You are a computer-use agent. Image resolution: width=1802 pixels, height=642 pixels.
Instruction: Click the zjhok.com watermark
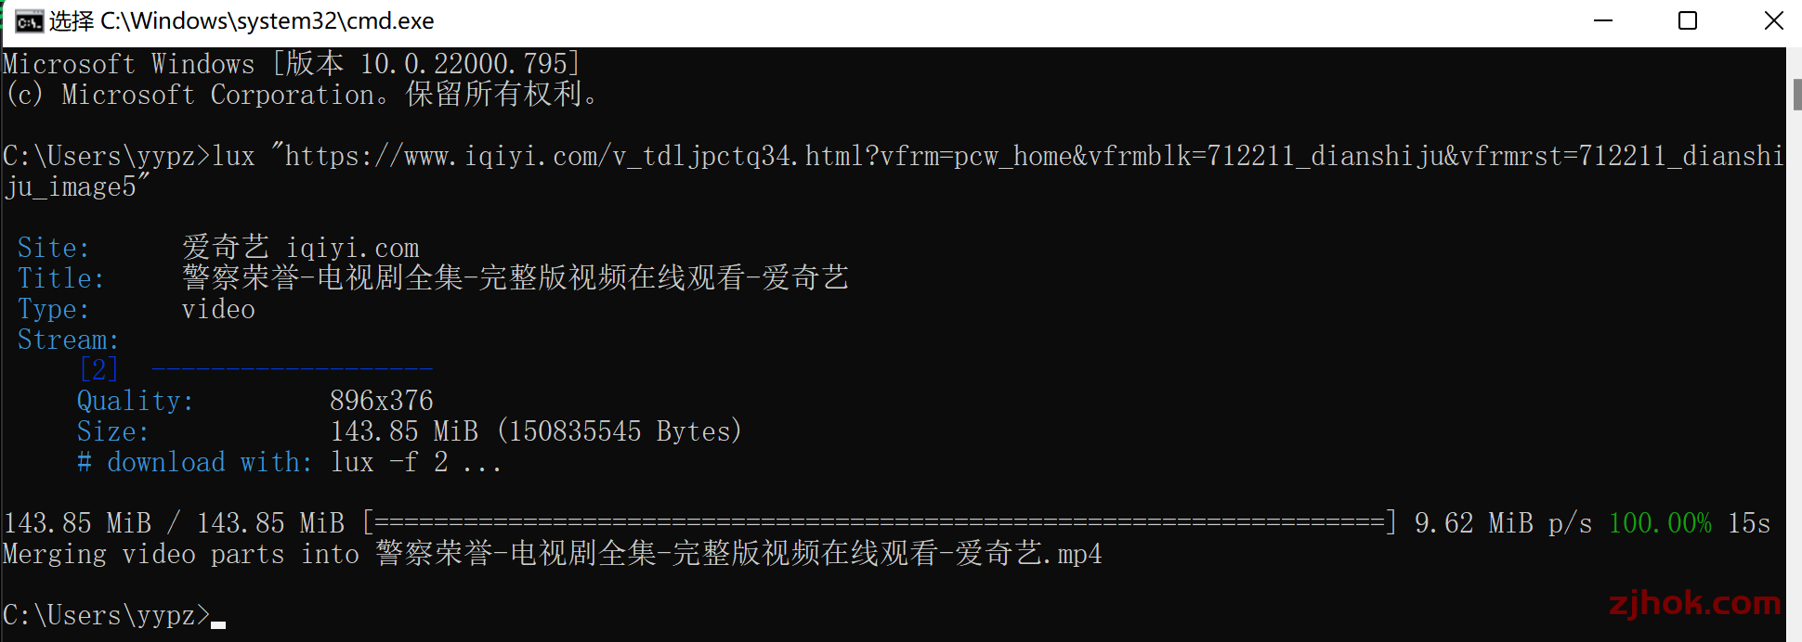(1694, 603)
